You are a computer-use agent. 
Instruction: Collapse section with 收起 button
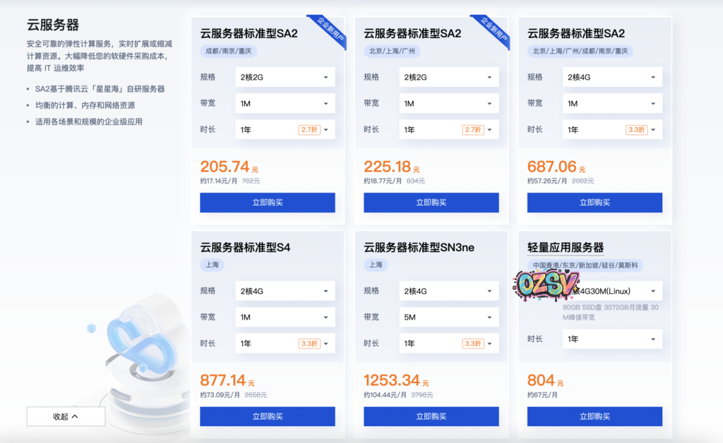[x=66, y=416]
